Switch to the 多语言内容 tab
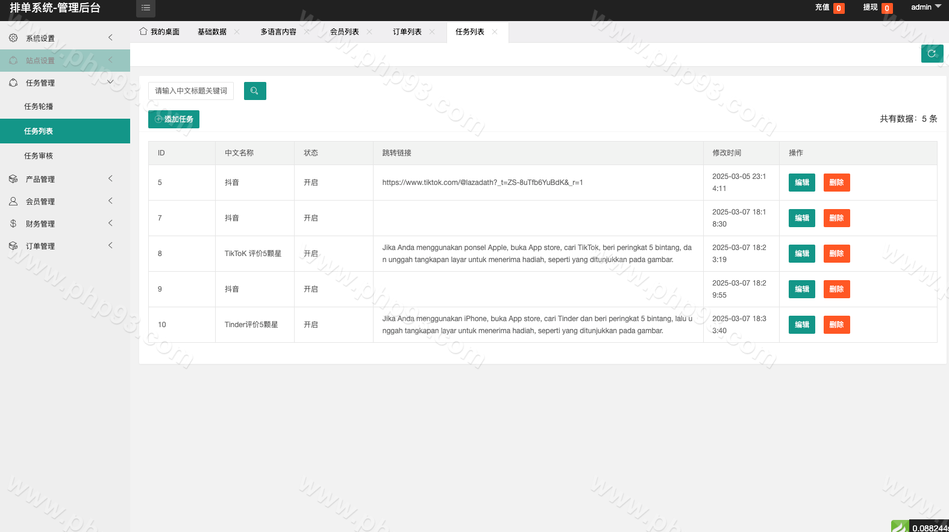The height and width of the screenshot is (532, 949). tap(278, 32)
